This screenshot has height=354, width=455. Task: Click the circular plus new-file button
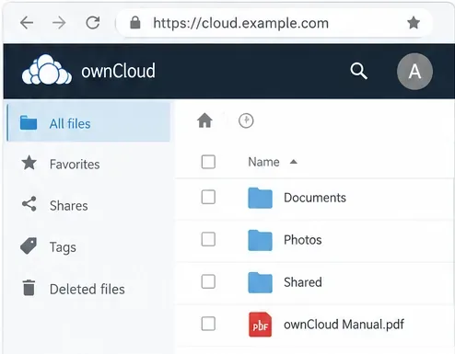(x=246, y=120)
